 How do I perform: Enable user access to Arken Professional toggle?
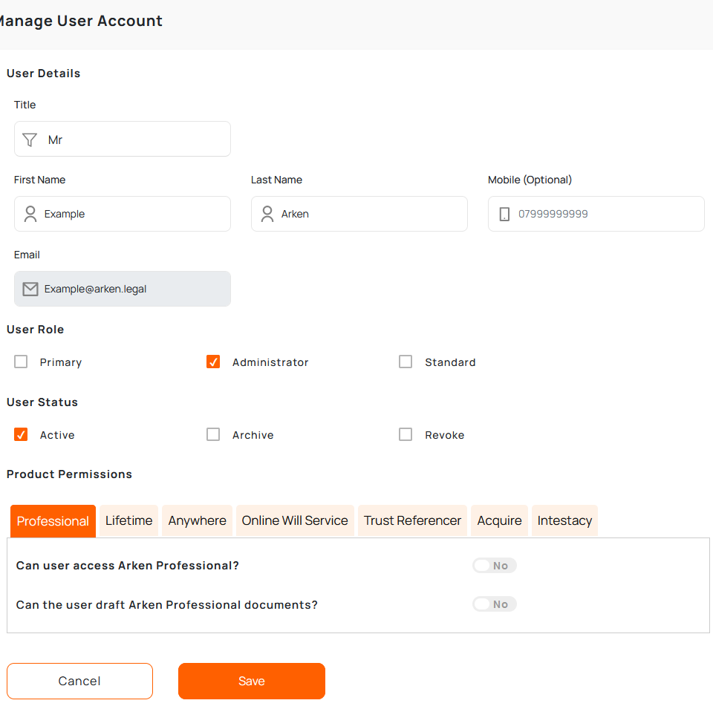(x=494, y=566)
